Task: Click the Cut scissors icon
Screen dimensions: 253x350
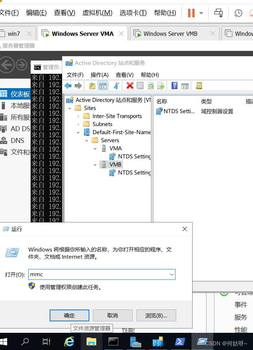Action: click(116, 86)
